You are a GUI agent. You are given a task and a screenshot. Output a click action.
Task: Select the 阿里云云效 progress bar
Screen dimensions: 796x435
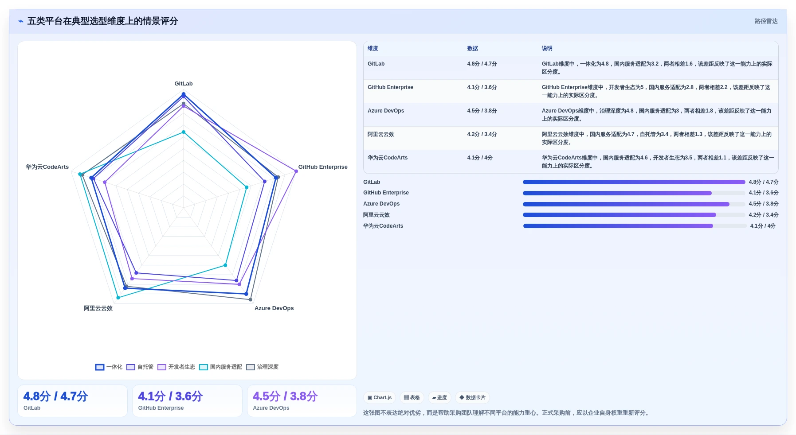[x=634, y=215]
